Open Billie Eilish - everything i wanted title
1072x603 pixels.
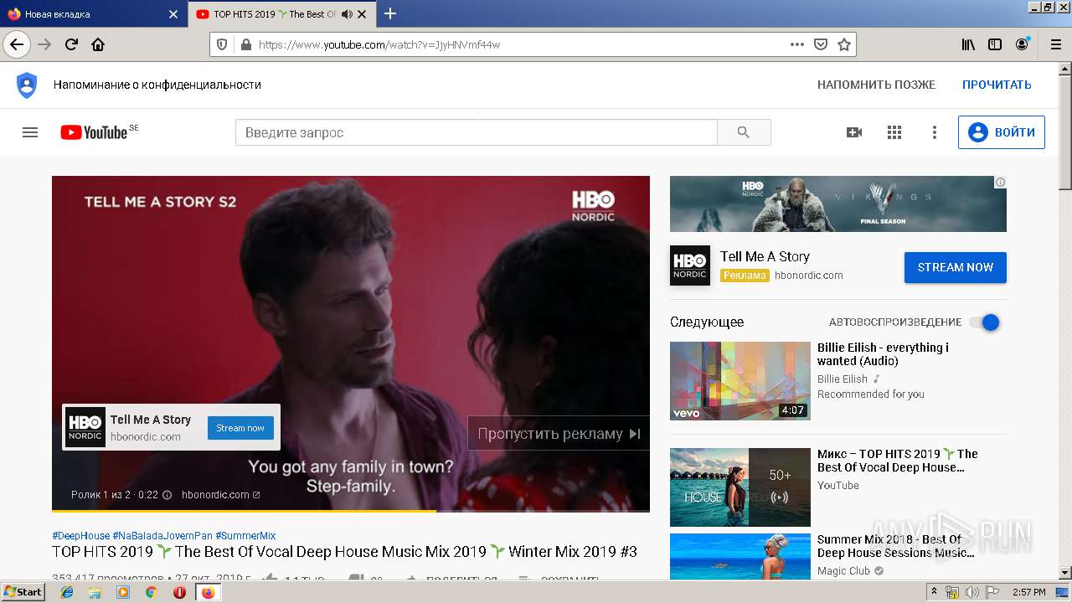pyautogui.click(x=883, y=354)
